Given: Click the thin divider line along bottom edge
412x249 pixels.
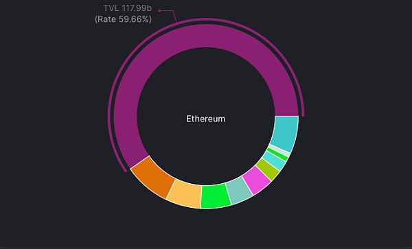Looking at the screenshot, I should 206,248.
